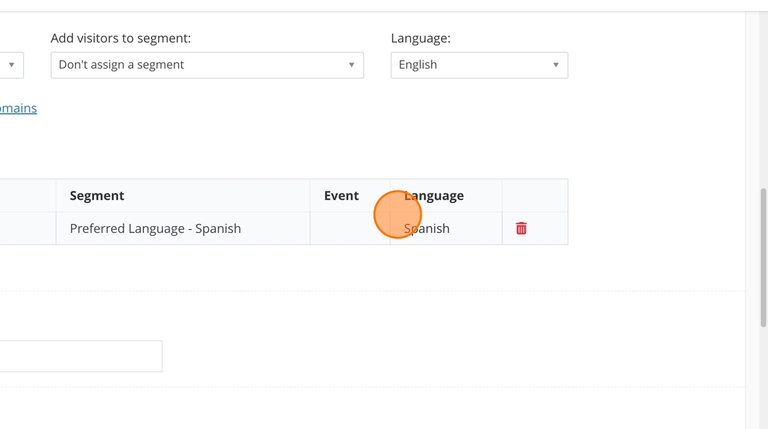This screenshot has height=429, width=768.
Task: Click the Segment column header
Action: pyautogui.click(x=97, y=196)
